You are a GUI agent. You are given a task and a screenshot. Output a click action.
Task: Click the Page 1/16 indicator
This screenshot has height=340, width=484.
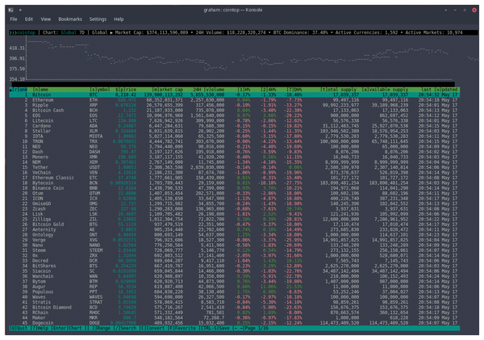(x=257, y=328)
